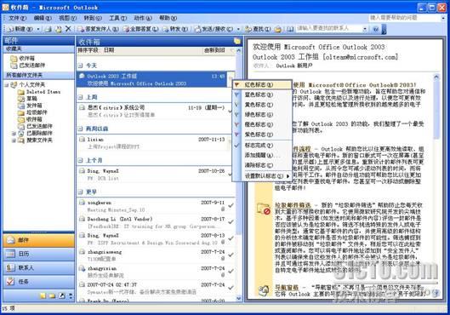Click 查找 find toolbar button
Viewport: 450px width, 315px height.
(258, 29)
